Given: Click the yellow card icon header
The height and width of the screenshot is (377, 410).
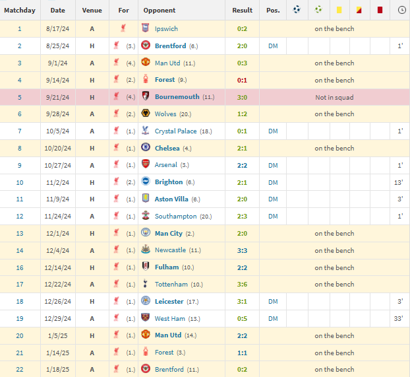Looking at the screenshot, I should [339, 10].
